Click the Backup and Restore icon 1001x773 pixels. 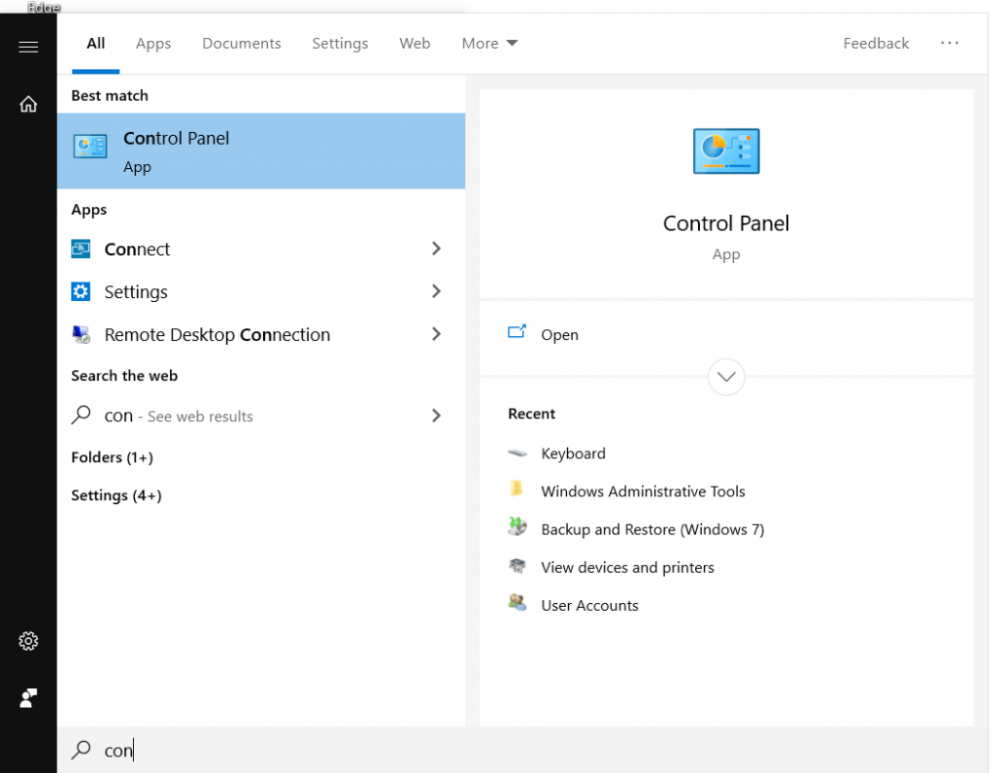[x=517, y=527]
